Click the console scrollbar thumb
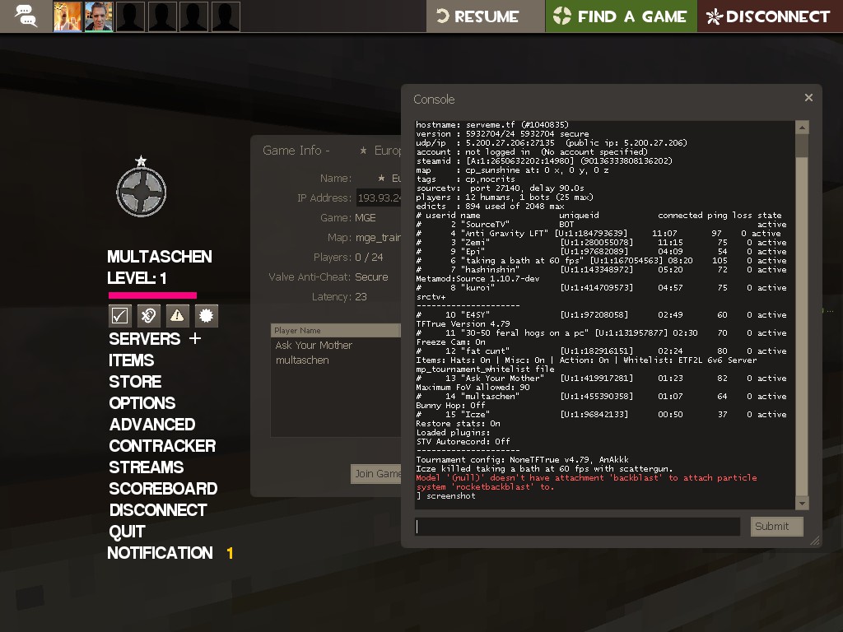The height and width of the screenshot is (632, 843). coord(802,146)
